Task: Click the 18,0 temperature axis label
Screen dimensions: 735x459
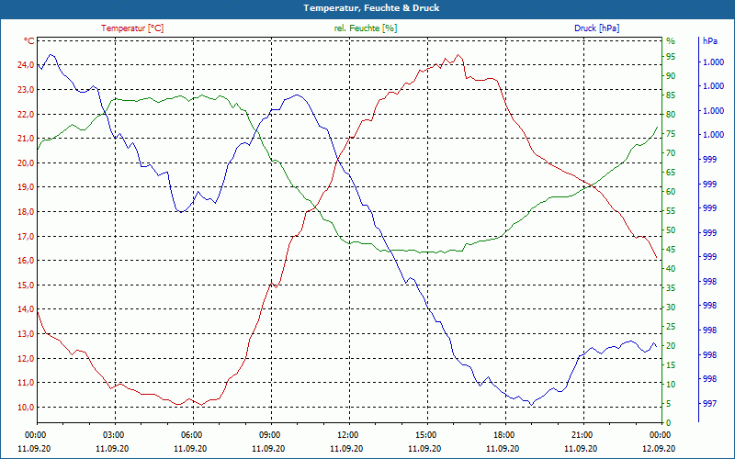Action: 26,212
